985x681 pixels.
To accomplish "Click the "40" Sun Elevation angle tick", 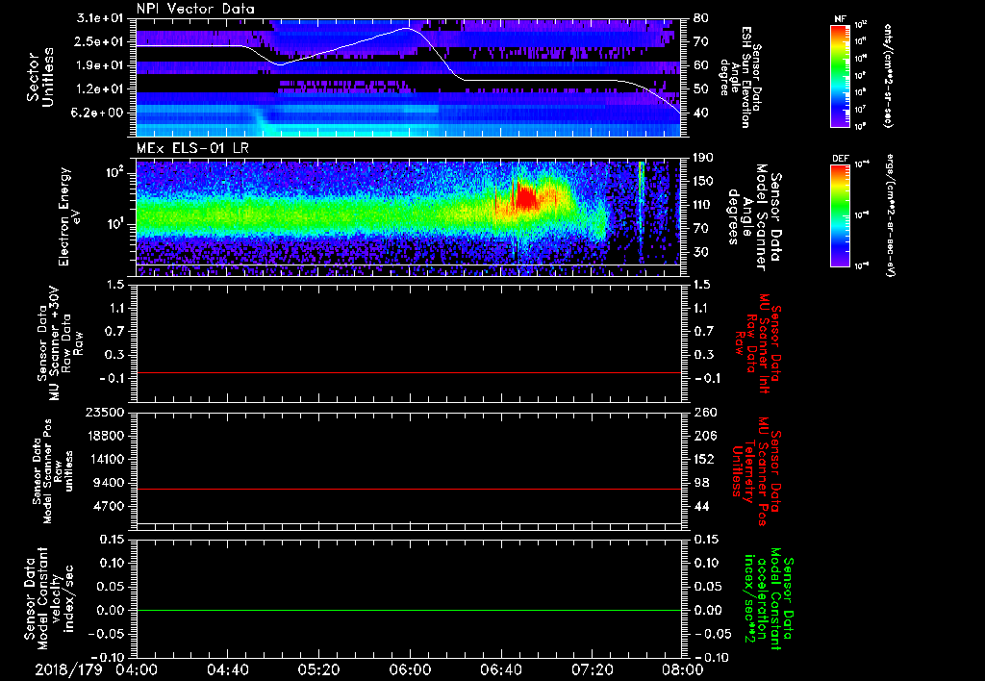I will [701, 113].
